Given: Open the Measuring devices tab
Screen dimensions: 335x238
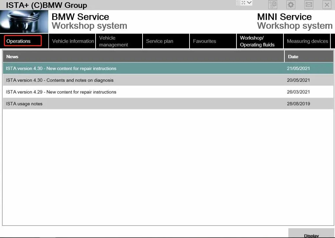Looking at the screenshot, I should (307, 41).
